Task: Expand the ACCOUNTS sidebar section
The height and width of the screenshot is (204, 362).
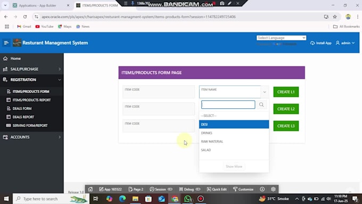Action: [32, 137]
